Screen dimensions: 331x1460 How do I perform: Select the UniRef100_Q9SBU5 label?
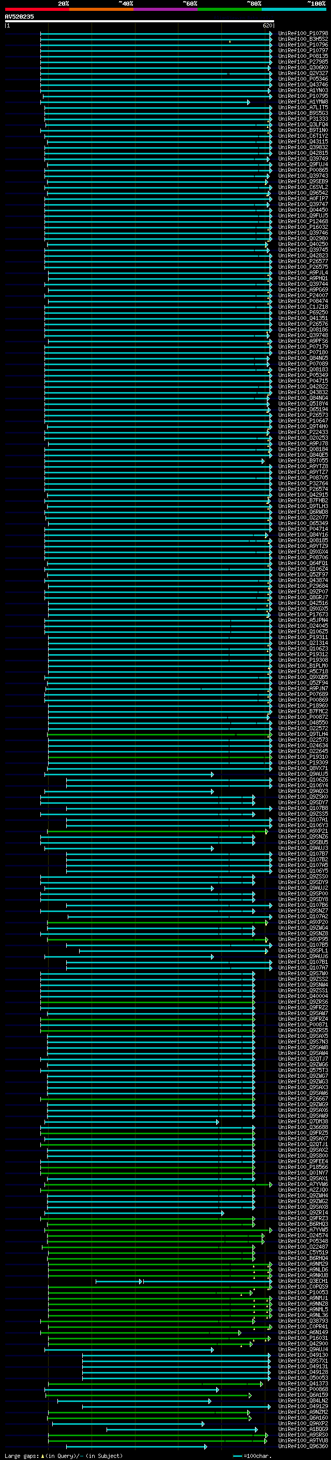pyautogui.click(x=303, y=843)
